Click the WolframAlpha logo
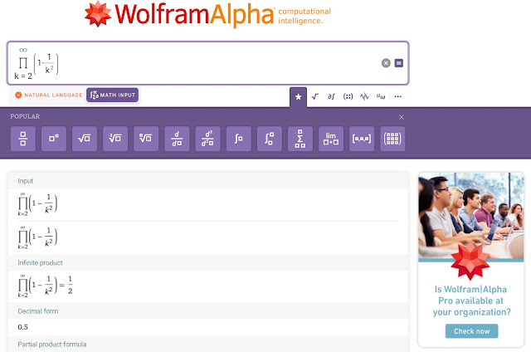531x352 pixels. tap(207, 14)
